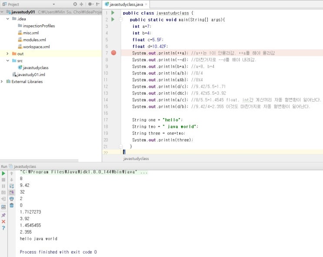Toggle scroll to end of console
This screenshot has width=323, height=257.
pos(12,192)
